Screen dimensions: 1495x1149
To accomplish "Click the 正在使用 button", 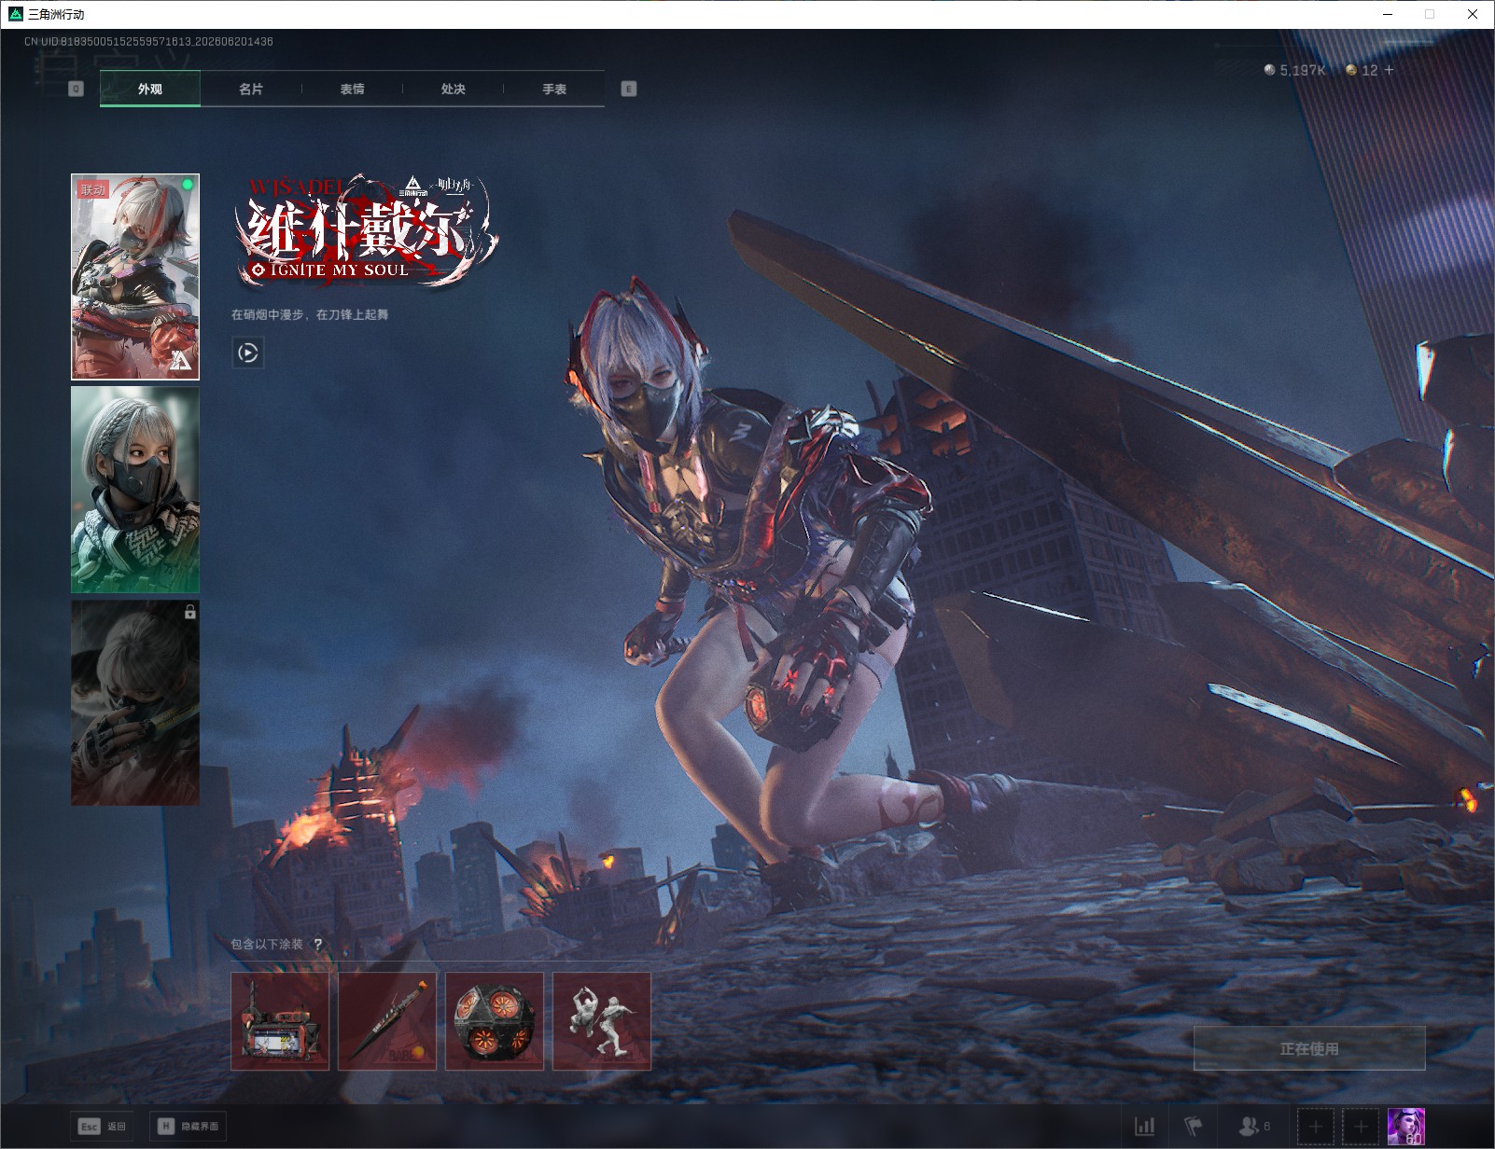I will [x=1309, y=1048].
